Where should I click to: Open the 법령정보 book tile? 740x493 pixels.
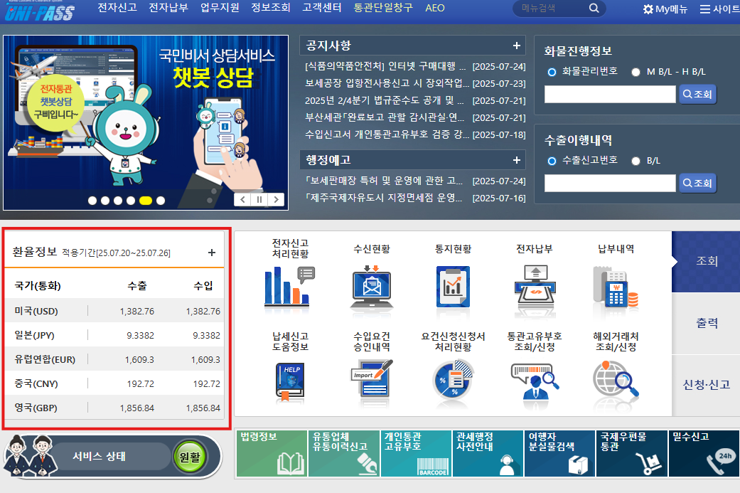[272, 453]
